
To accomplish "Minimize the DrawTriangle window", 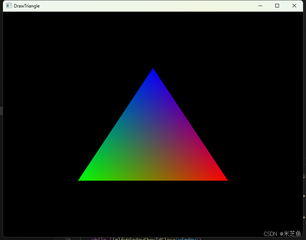I will coord(260,6).
